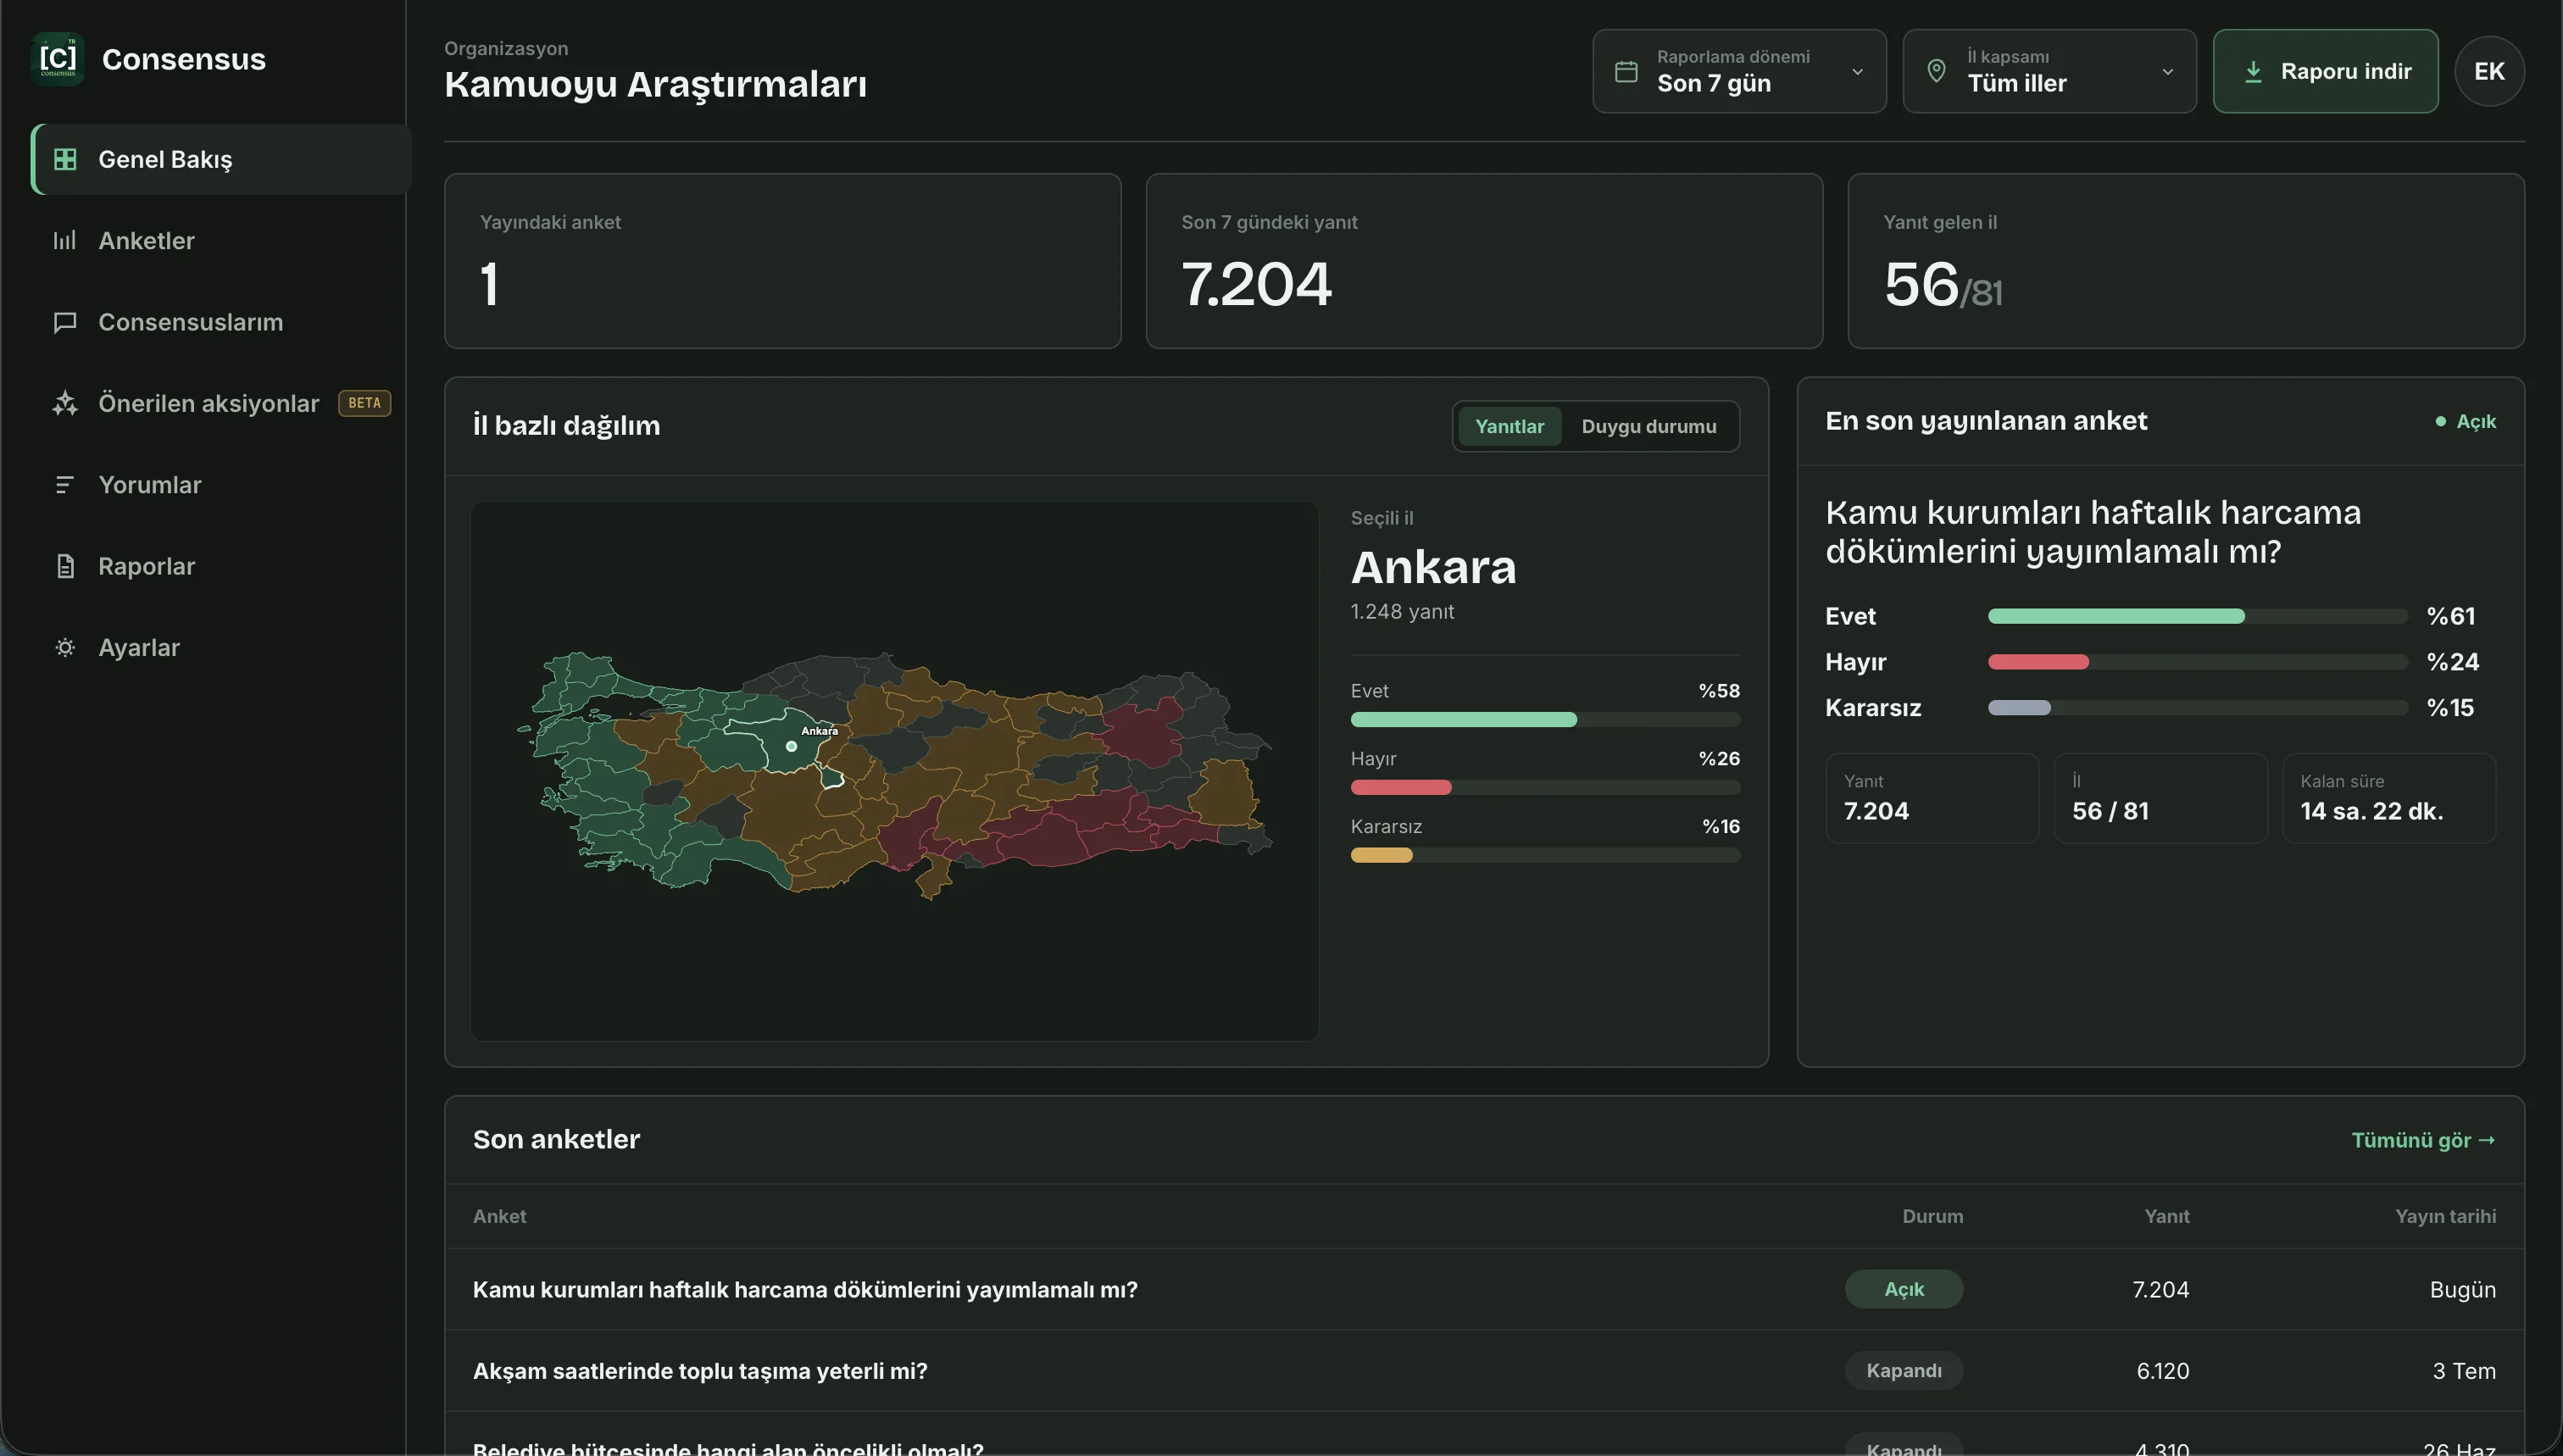This screenshot has height=1456, width=2563.
Task: Click the Anketler bar chart icon
Action: click(x=65, y=240)
